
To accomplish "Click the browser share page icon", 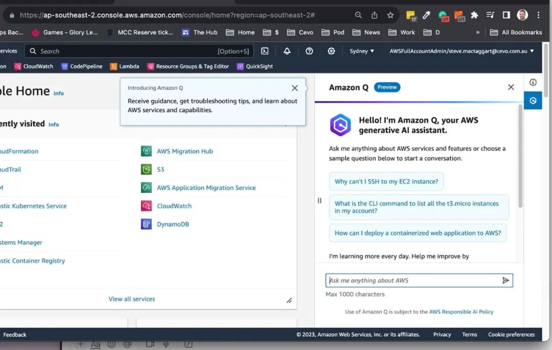I will (x=374, y=15).
